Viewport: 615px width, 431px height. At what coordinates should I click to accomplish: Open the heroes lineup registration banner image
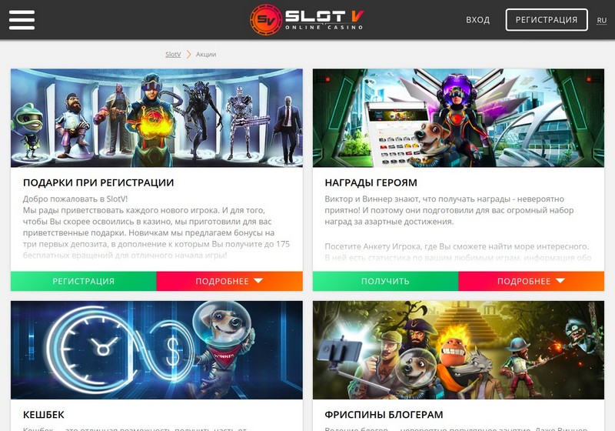tap(157, 118)
